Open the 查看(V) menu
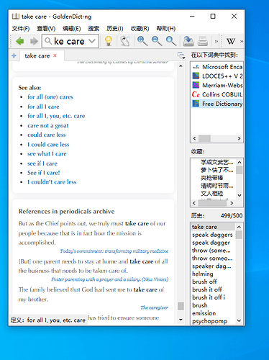Image resolution: width=269 pixels, height=360 pixels. coord(46,29)
